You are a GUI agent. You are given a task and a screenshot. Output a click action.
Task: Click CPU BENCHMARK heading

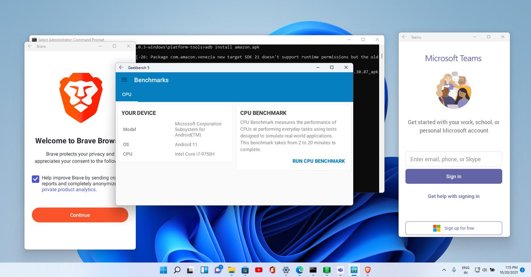(263, 113)
